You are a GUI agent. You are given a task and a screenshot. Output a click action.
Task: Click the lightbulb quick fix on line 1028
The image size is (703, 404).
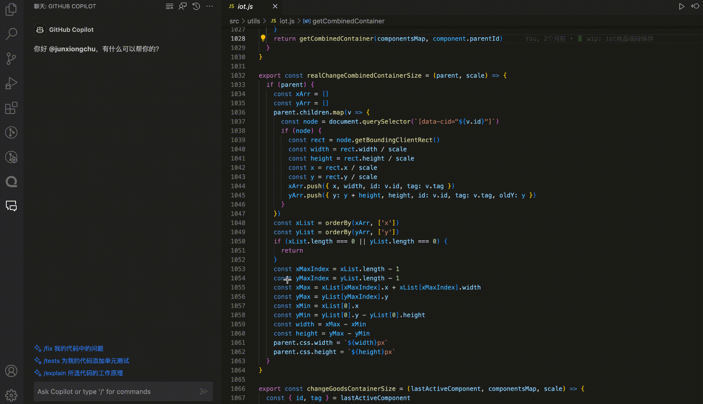coord(263,38)
